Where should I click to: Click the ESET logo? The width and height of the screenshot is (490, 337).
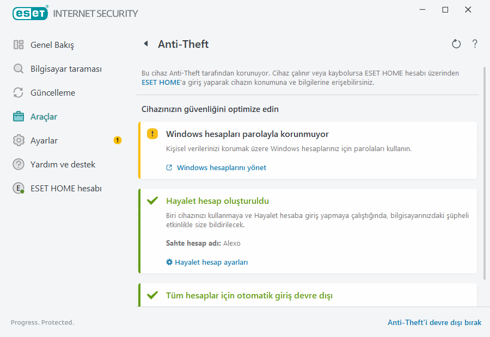tap(30, 13)
